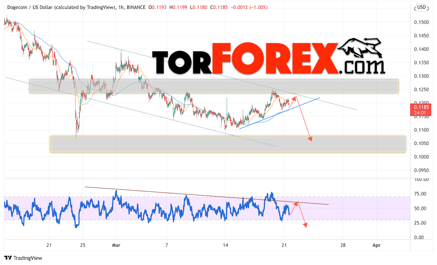Select the upper gray resistance zone rectangle
Screen dimensions: 437x265
click(x=214, y=86)
